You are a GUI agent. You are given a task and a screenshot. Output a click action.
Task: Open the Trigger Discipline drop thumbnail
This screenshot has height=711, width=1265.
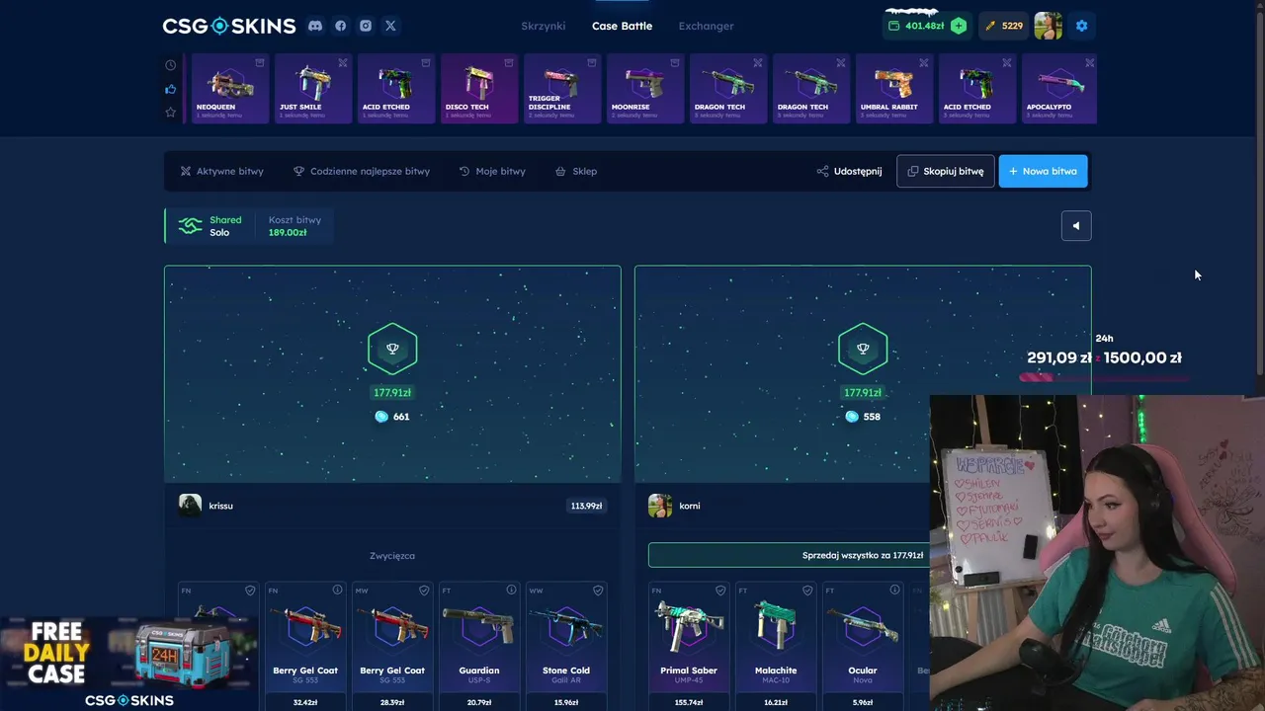coord(562,88)
